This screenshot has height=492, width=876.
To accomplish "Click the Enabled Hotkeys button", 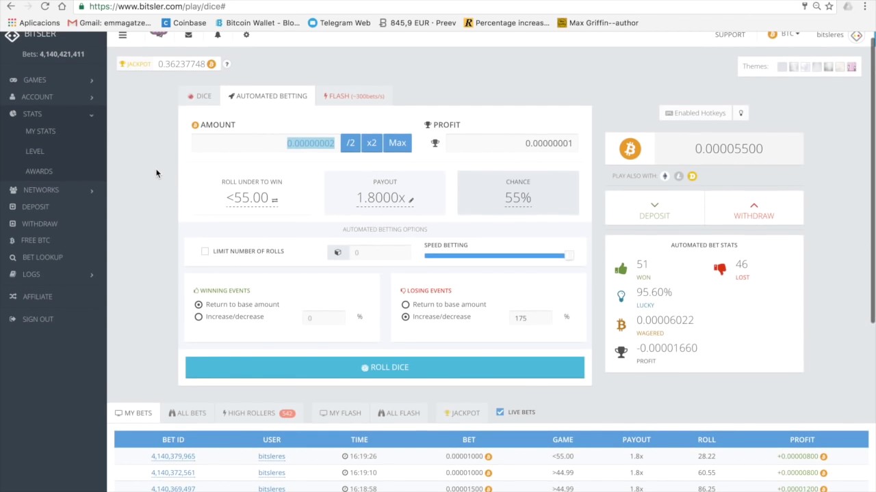I will (695, 113).
